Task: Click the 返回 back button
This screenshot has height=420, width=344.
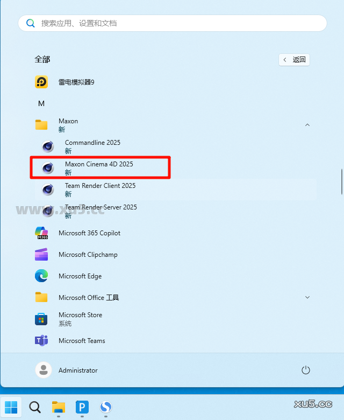Action: click(294, 60)
